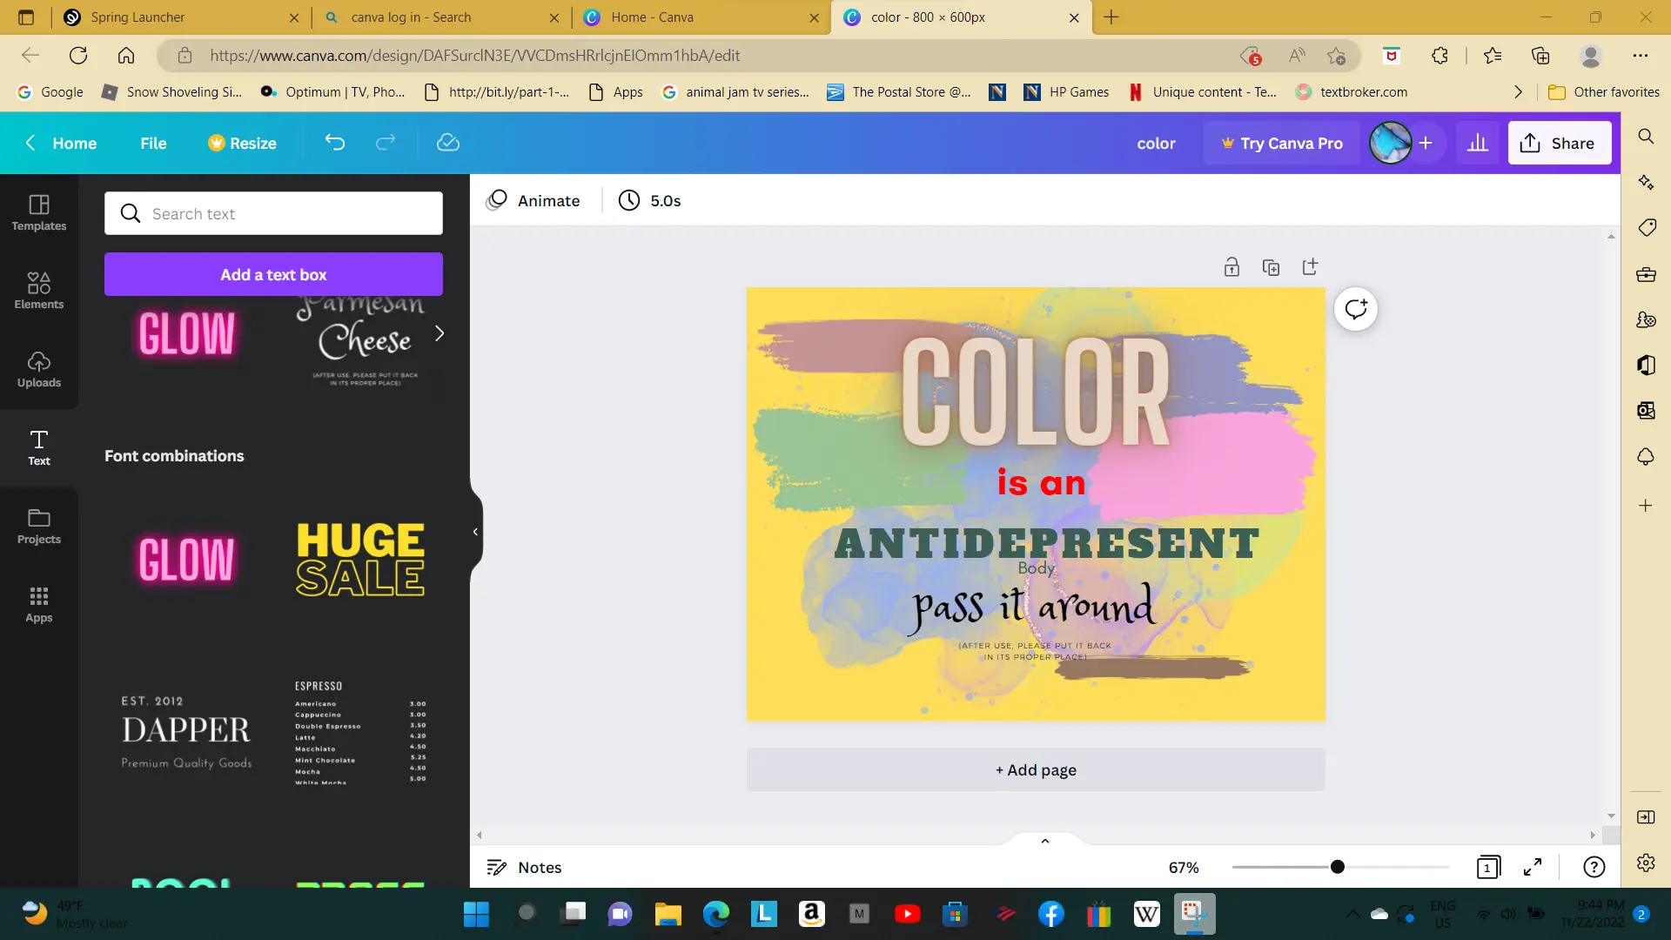The image size is (1671, 940).
Task: Select the DAPPER font combination
Action: [x=186, y=731]
